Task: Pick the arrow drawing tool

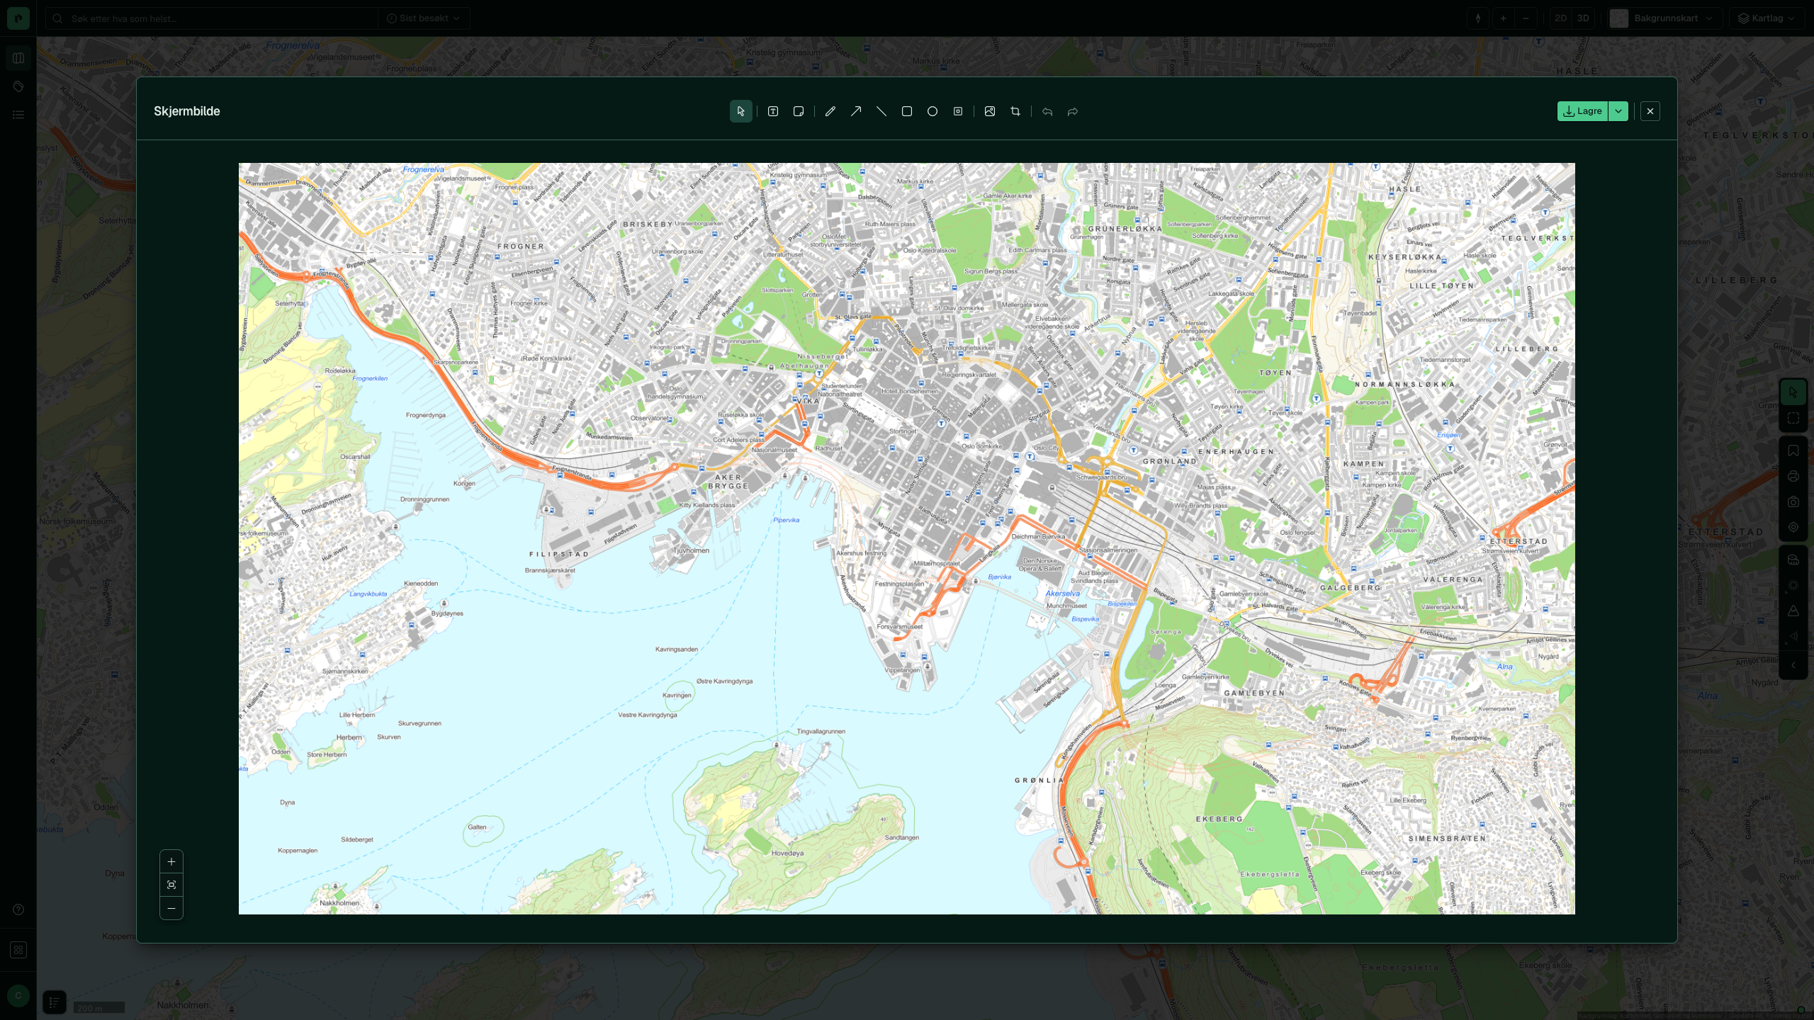Action: [856, 111]
